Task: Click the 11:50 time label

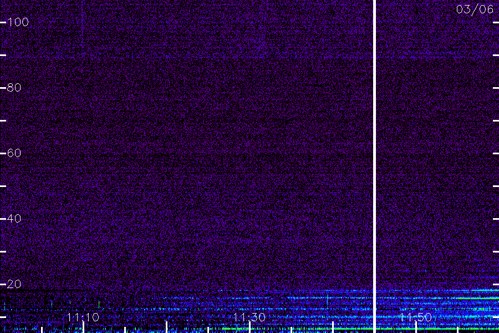Action: tap(415, 317)
